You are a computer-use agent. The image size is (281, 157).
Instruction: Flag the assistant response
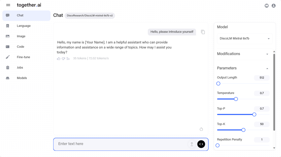click(x=68, y=59)
